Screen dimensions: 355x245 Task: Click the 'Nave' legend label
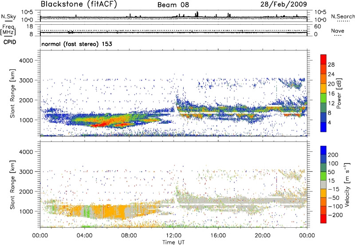pos(338,31)
